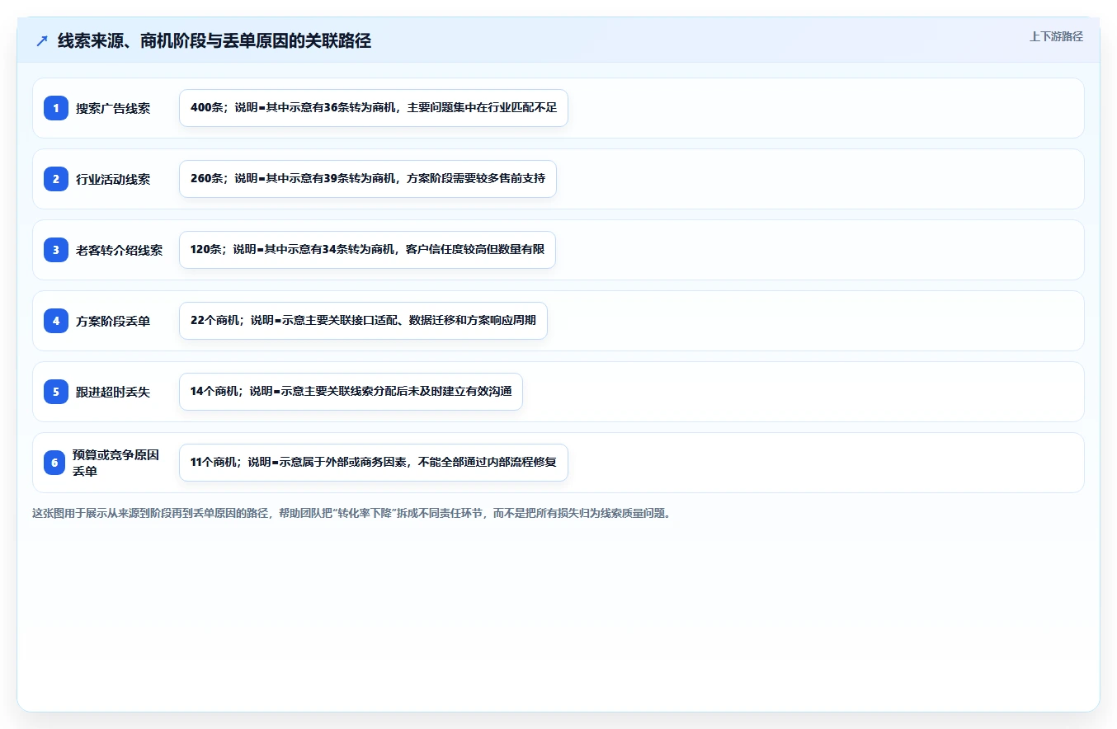Open the 120条 description box
This screenshot has height=729, width=1117.
367,250
